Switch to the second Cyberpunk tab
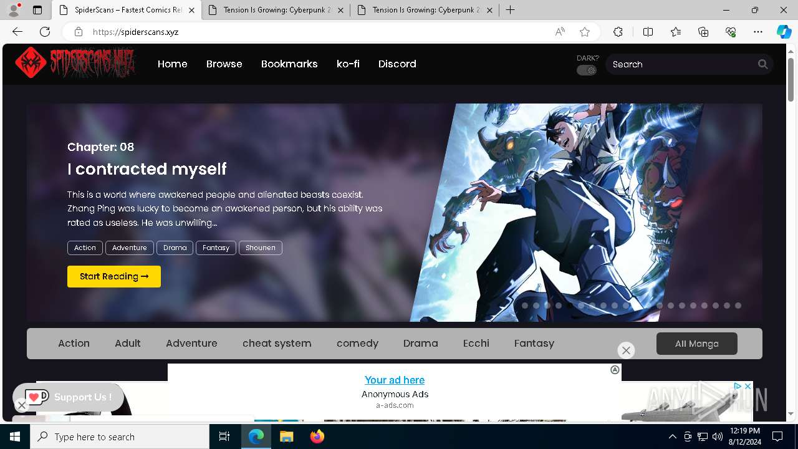 coord(424,10)
